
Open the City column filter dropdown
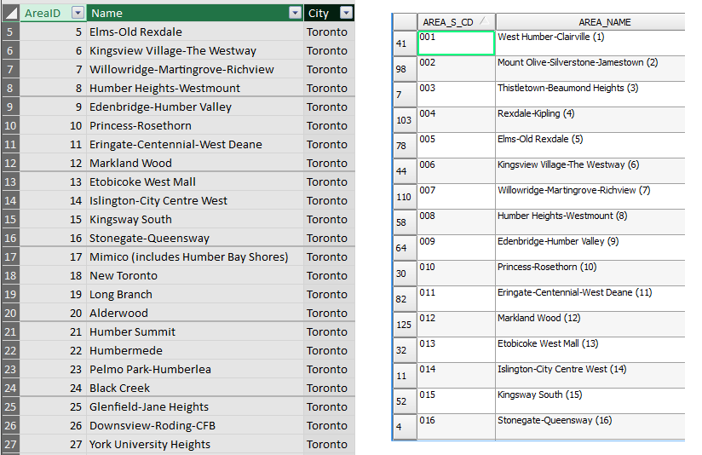pyautogui.click(x=346, y=13)
